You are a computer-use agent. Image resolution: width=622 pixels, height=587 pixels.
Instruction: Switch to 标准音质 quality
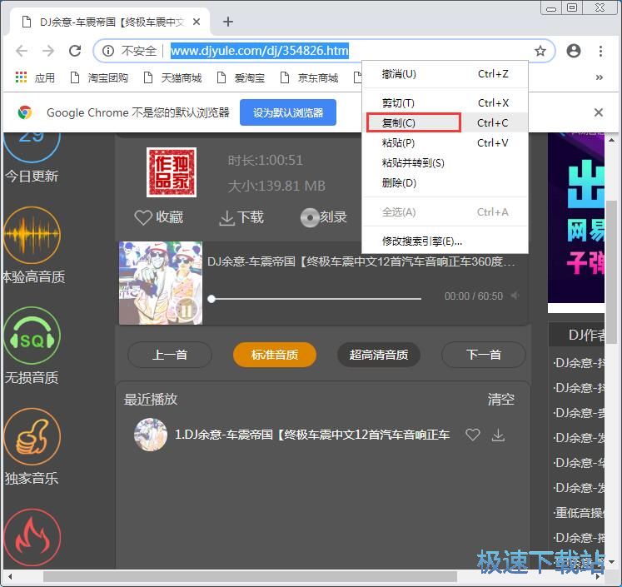[x=275, y=355]
